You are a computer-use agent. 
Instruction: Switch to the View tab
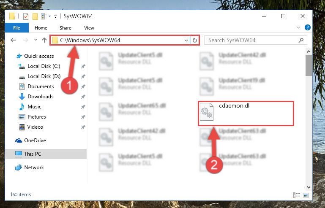pyautogui.click(x=89, y=28)
